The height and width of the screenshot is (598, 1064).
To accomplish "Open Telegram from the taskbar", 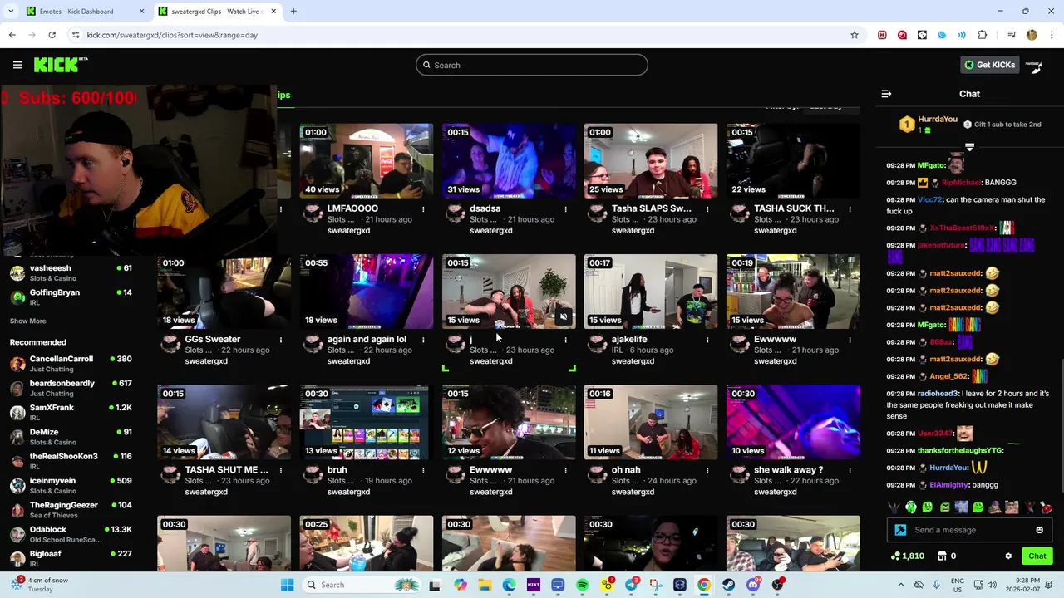I will pos(632,585).
